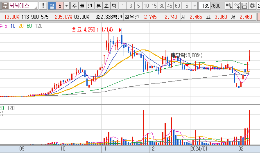260x153 pixels.
Task: Click the low price 2,460 value
Action: (246, 17)
